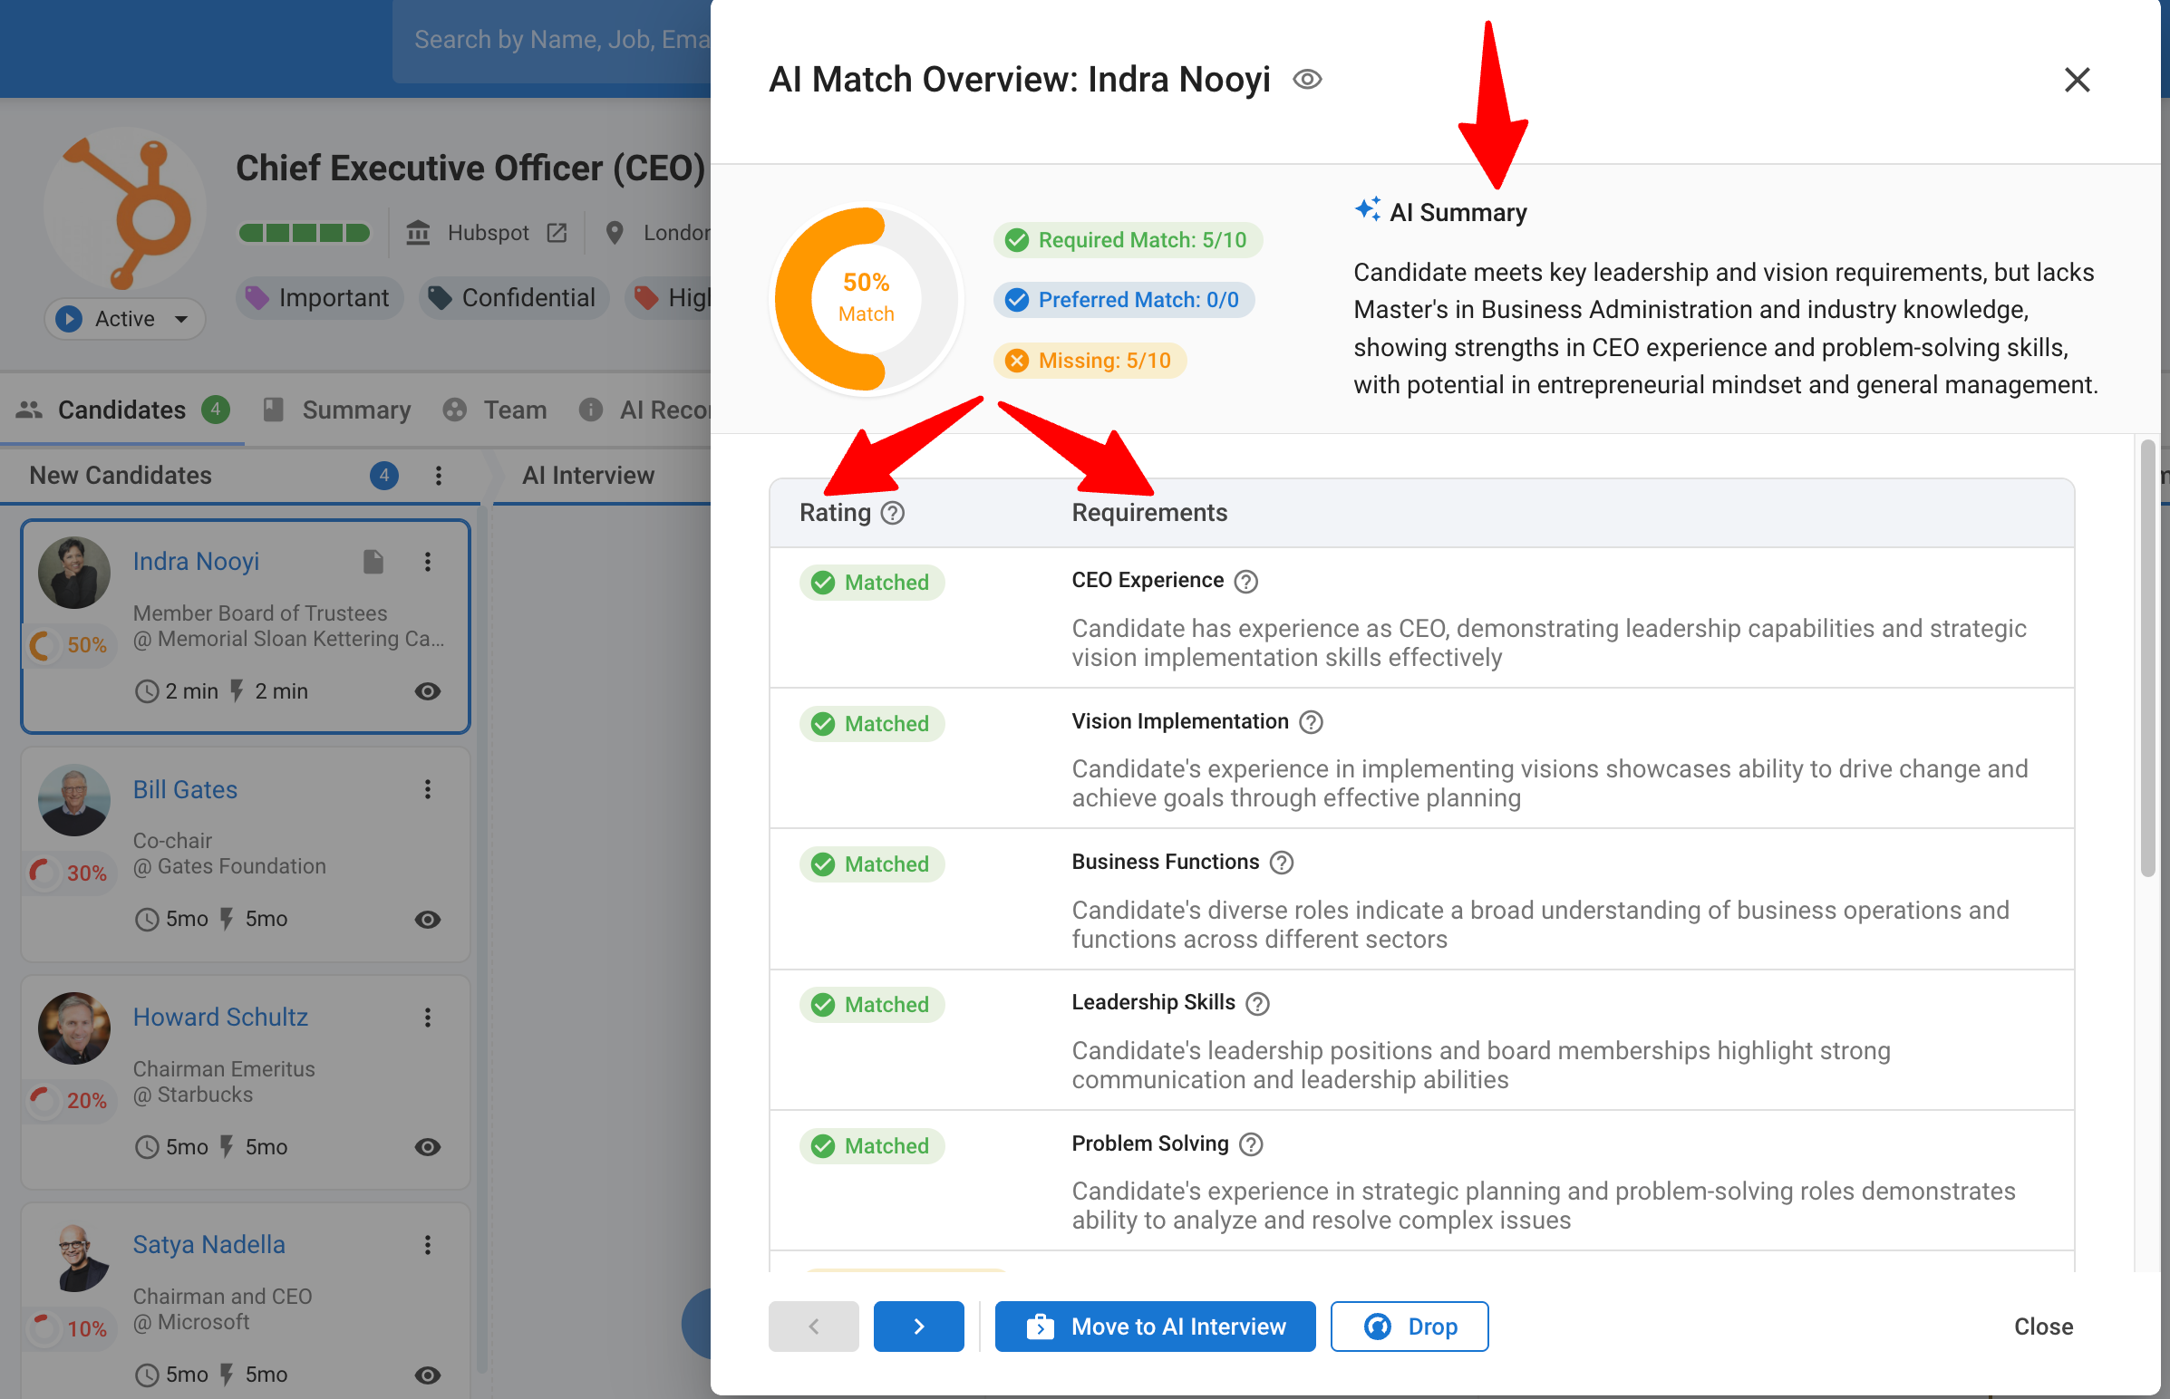Open Hubspot external link icon

(x=557, y=234)
